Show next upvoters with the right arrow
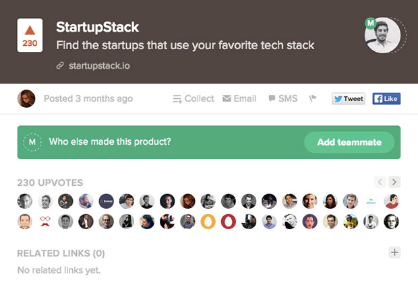The height and width of the screenshot is (293, 418). pyautogui.click(x=394, y=182)
